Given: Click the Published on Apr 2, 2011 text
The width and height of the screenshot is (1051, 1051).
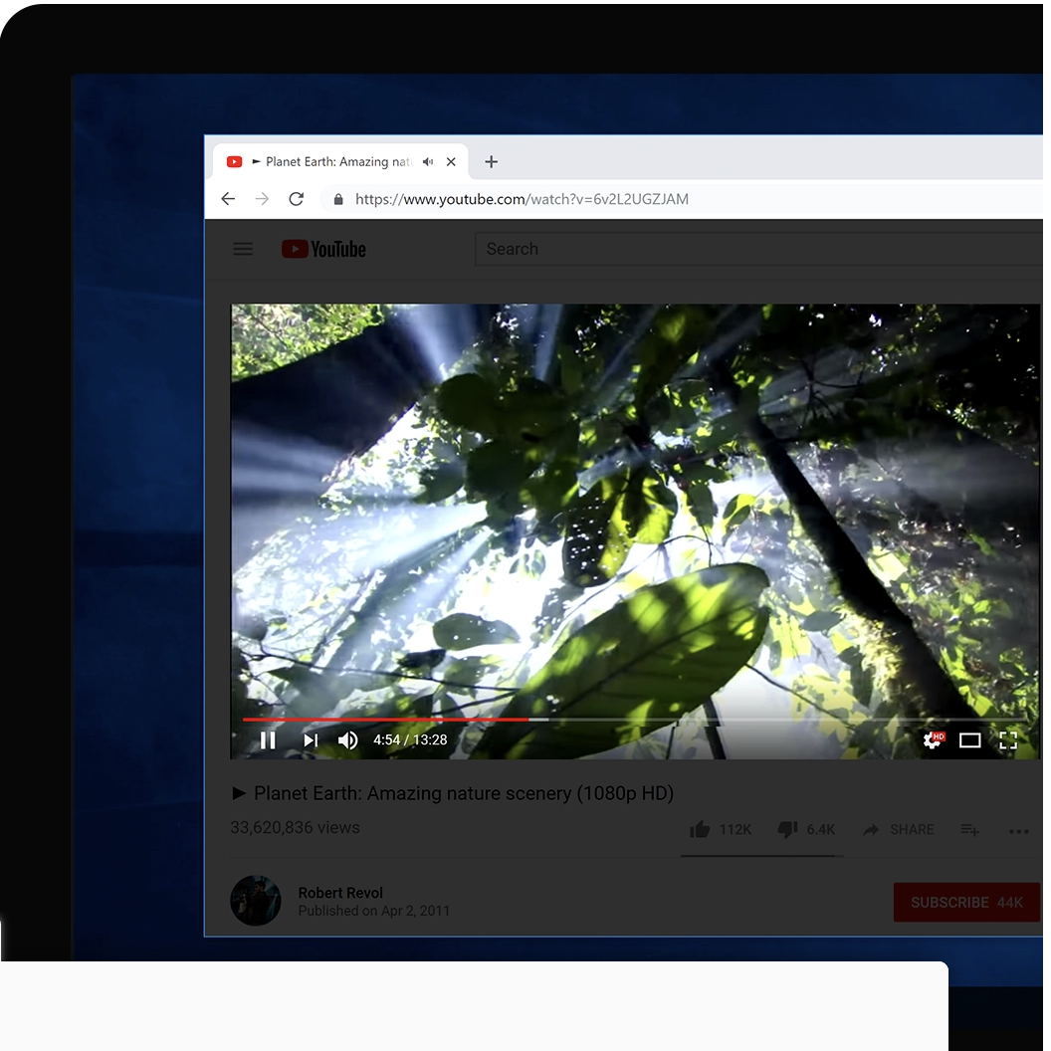Looking at the screenshot, I should [x=374, y=911].
